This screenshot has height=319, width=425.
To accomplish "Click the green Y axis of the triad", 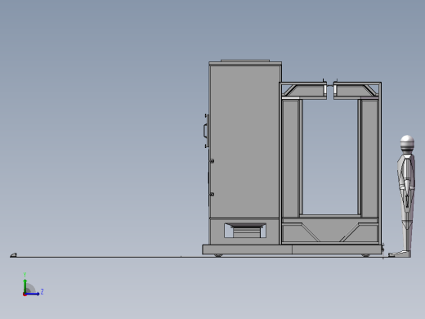I will pos(25,285).
